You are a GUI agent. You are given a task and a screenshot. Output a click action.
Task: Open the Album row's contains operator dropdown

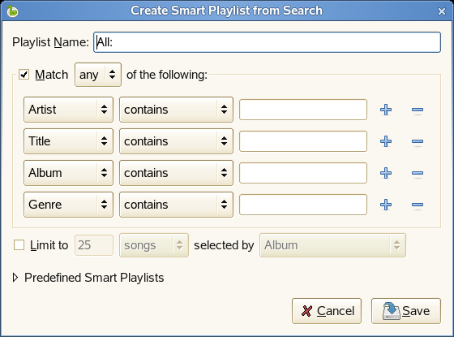coord(176,173)
